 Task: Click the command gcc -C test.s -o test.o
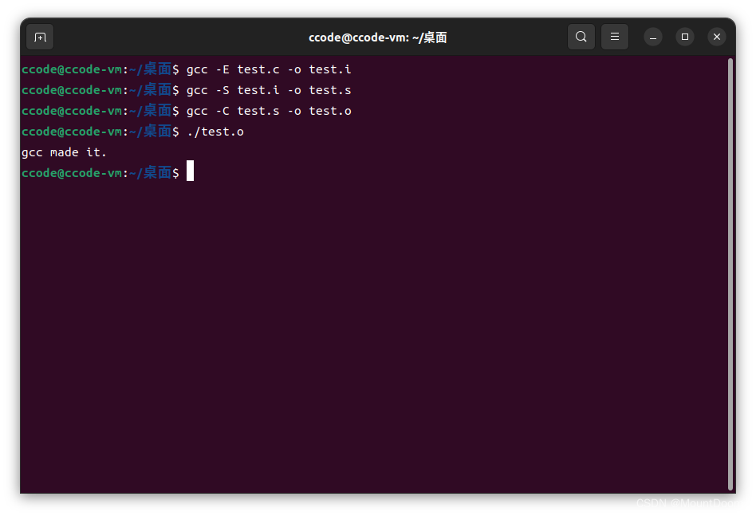(x=269, y=111)
